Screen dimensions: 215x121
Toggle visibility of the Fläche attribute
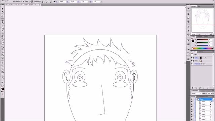coord(192,61)
